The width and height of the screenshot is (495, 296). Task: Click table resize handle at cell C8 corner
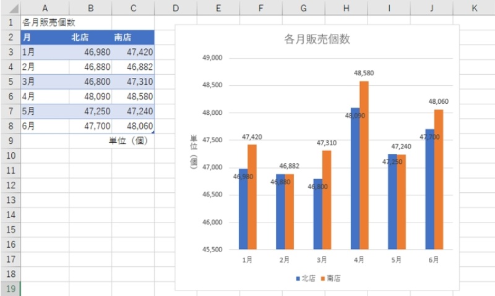tap(153, 132)
